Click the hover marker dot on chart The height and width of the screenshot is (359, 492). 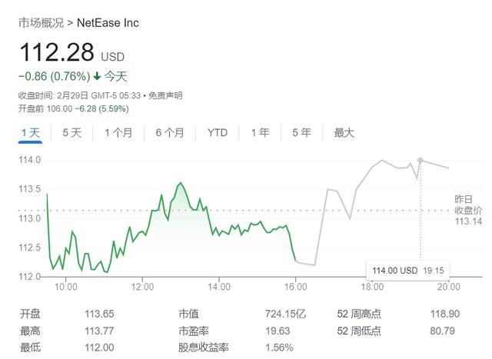coord(420,160)
